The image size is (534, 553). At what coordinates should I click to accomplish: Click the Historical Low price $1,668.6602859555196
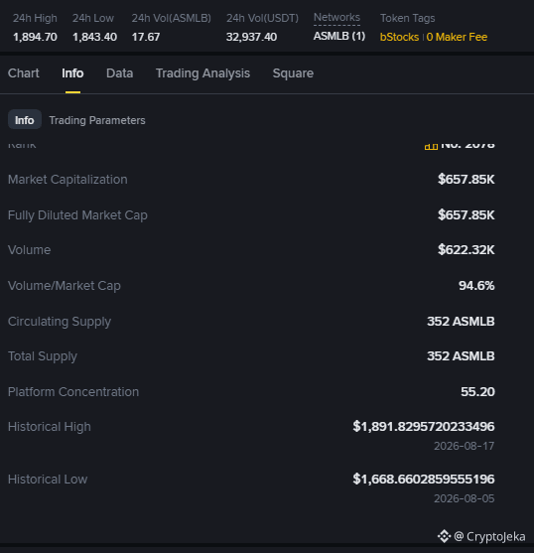[x=424, y=479]
